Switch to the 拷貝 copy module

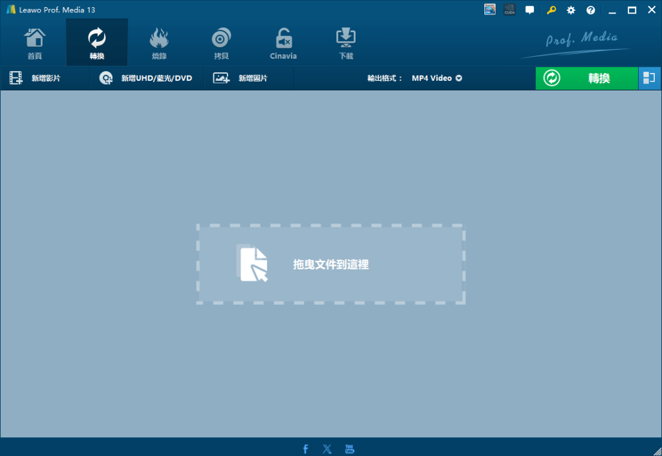click(x=221, y=43)
